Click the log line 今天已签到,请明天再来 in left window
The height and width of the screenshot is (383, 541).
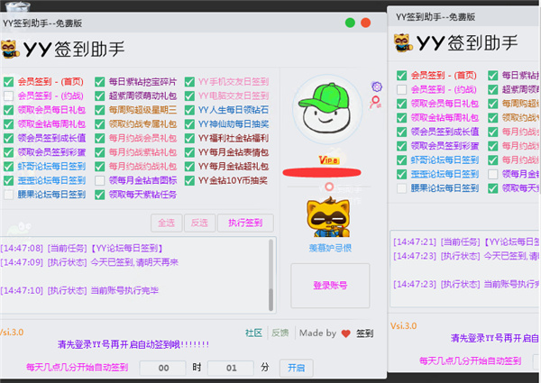(x=134, y=262)
